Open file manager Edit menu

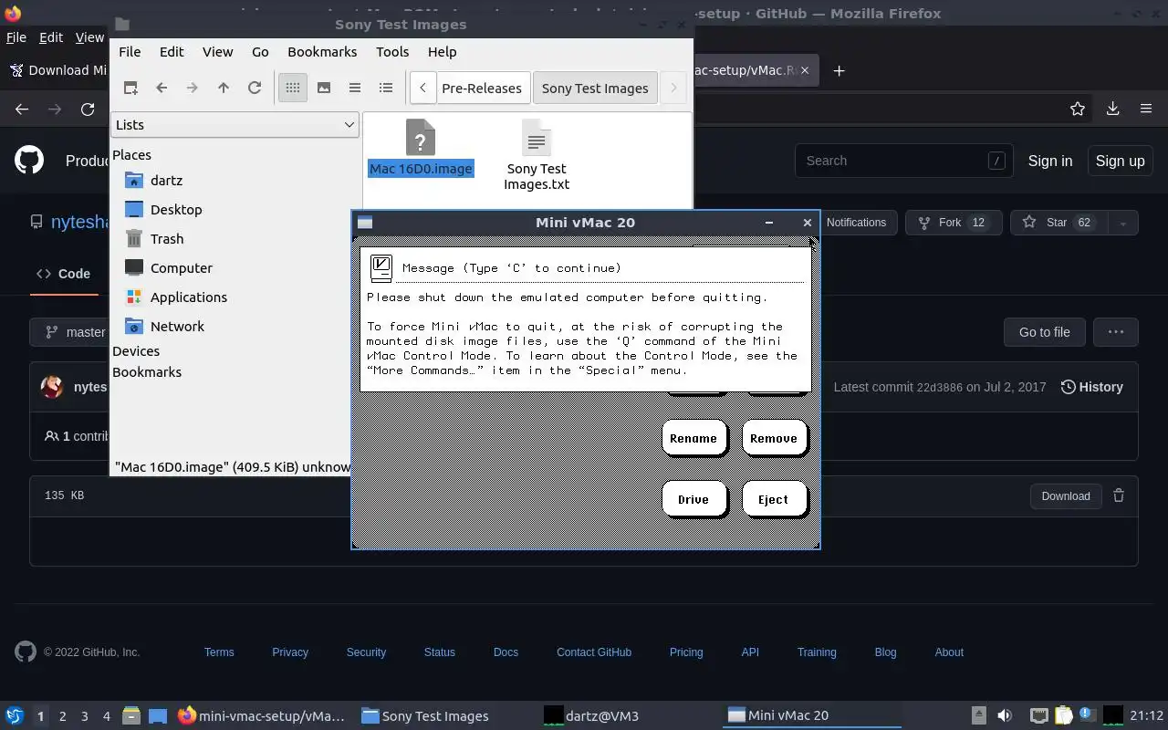[172, 52]
